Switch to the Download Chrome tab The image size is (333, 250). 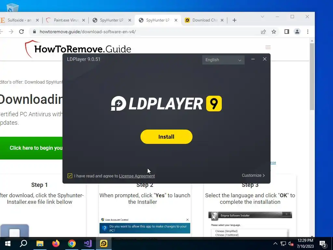(x=205, y=20)
